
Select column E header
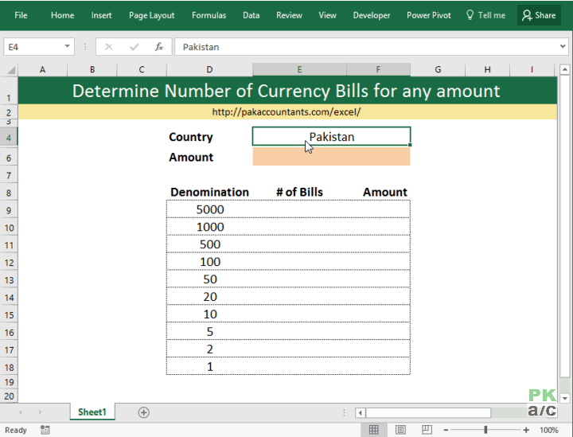coord(299,69)
